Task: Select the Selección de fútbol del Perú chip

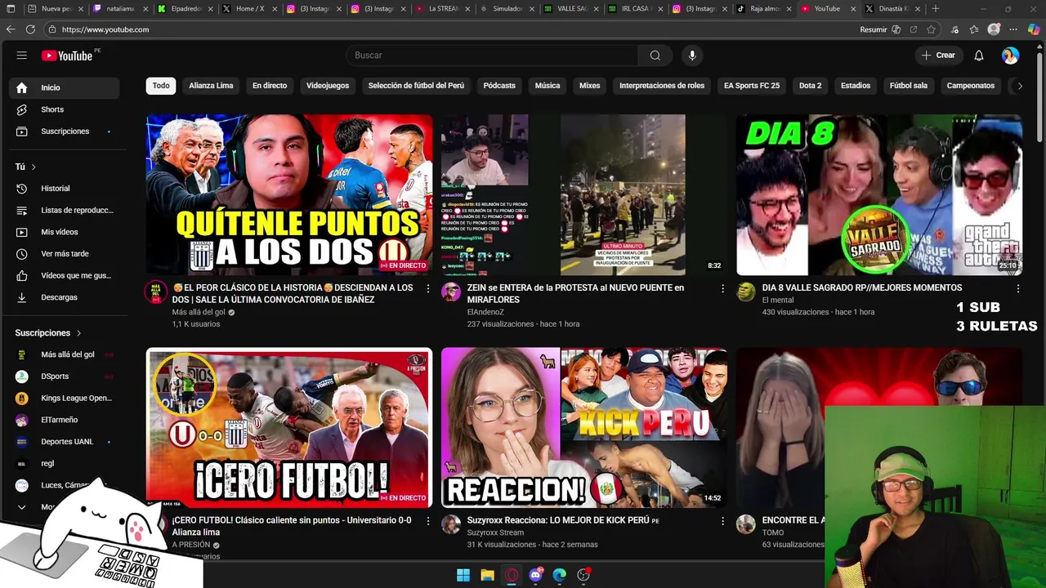Action: click(416, 86)
